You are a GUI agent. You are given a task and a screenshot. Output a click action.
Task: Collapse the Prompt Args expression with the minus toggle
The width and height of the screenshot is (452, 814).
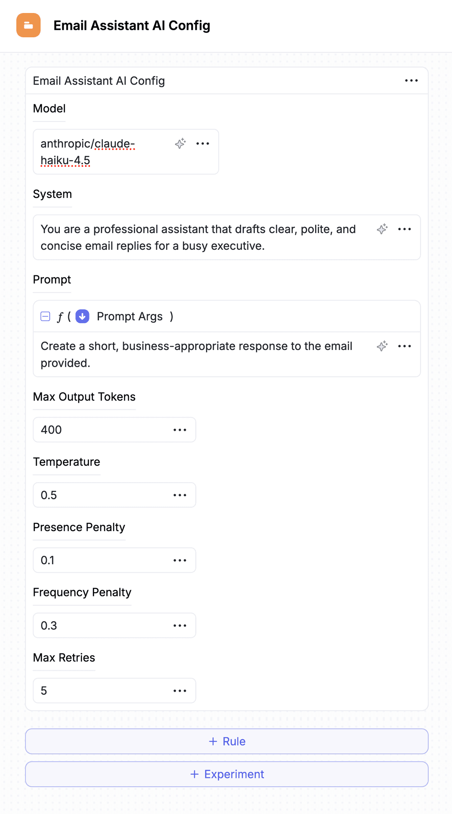[45, 316]
